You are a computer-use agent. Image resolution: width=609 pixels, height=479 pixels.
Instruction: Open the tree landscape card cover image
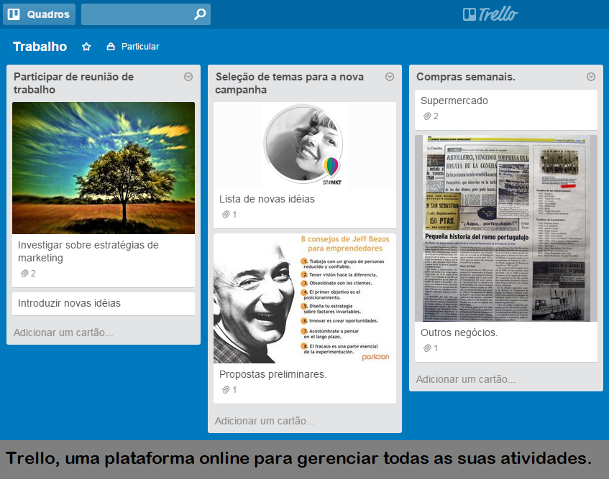coord(104,168)
